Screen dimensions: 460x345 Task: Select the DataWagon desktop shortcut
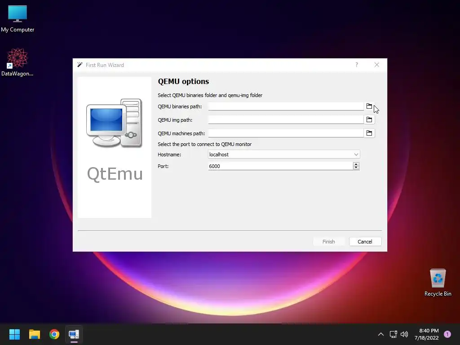tap(18, 62)
